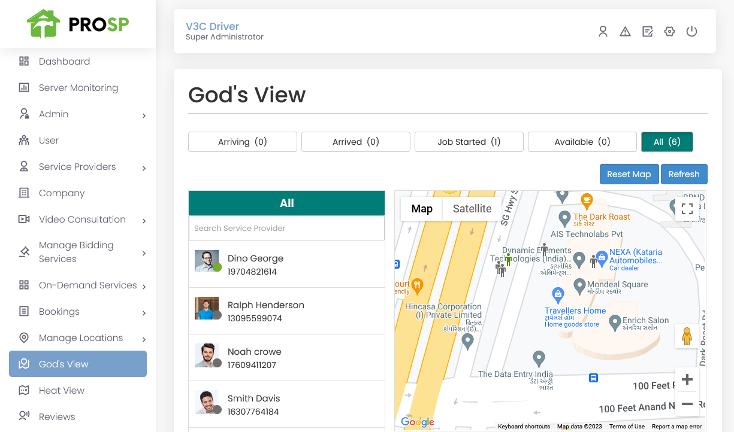
Task: Open the alert triangle icon in header
Action: 625,32
